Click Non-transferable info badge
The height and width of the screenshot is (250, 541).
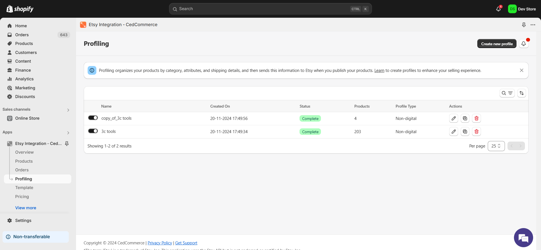coord(36,237)
